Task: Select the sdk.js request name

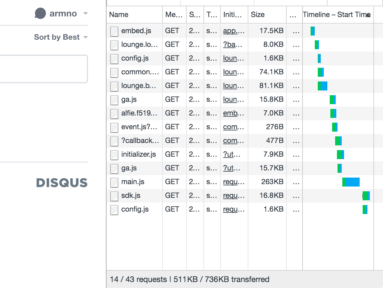Action: click(x=131, y=196)
